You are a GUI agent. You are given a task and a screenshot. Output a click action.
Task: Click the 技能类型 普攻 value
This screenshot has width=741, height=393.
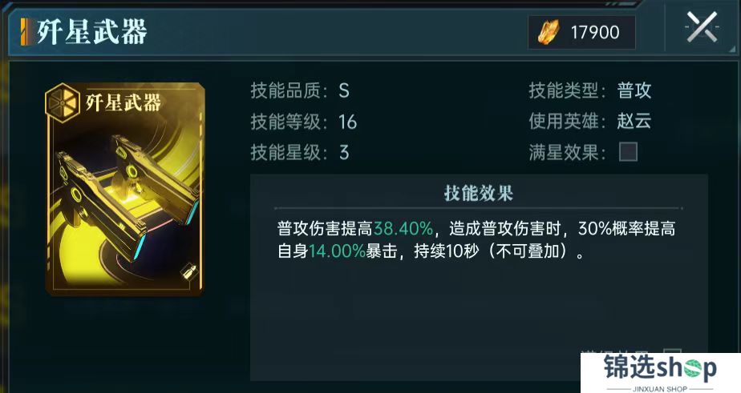click(634, 90)
